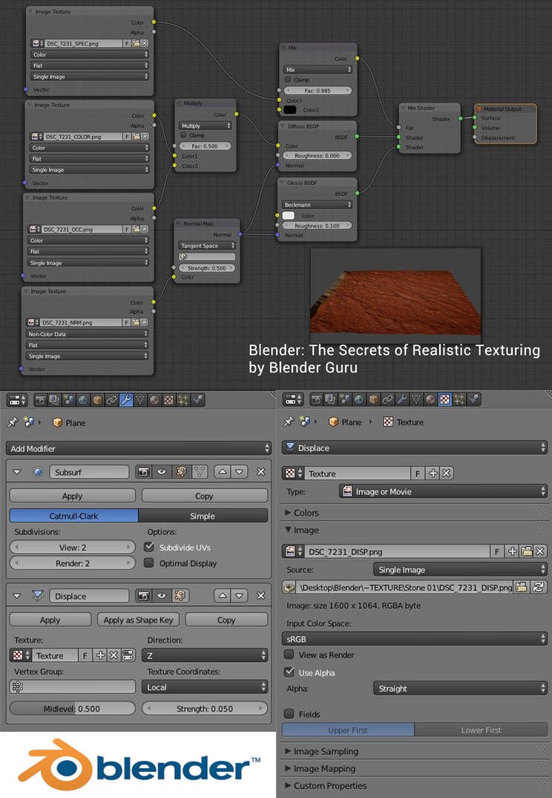Screen dimensions: 552x798
Task: Open image folder icon for DSC_7231_DISP.png
Action: coord(527,551)
